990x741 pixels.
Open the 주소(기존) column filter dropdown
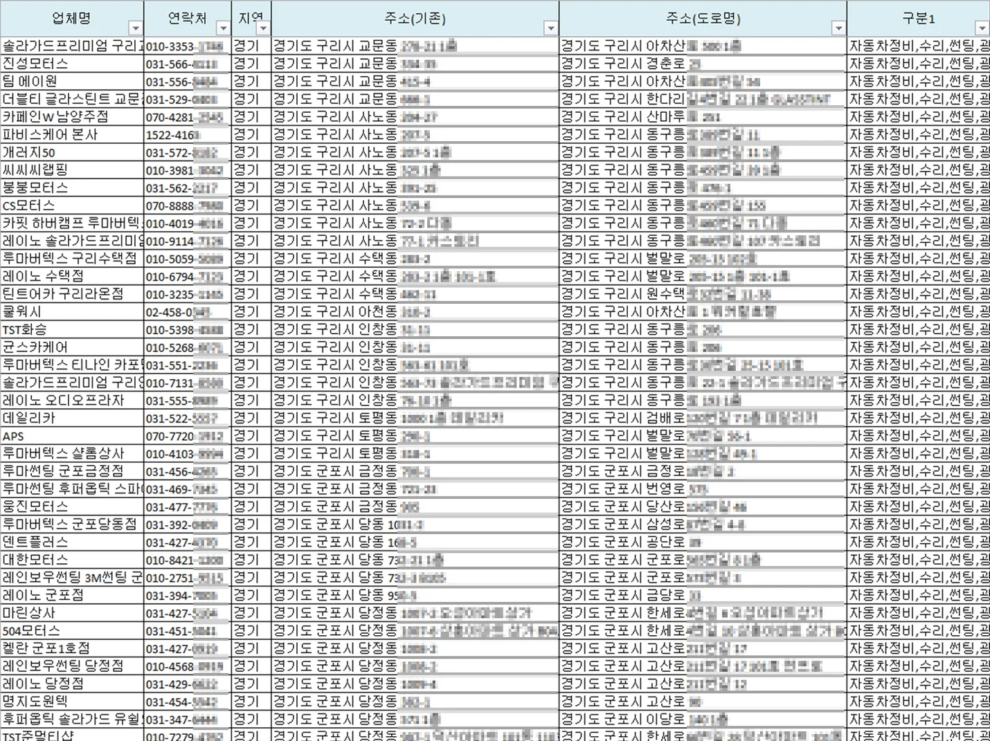pyautogui.click(x=550, y=28)
